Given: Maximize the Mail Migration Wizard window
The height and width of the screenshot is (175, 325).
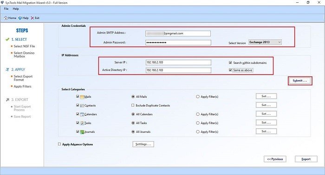Looking at the screenshot, I should 308,2.
